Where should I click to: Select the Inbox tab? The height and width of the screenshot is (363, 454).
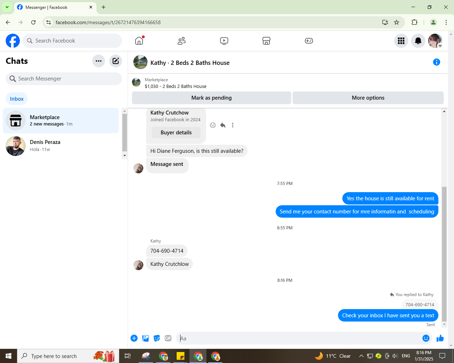(x=17, y=99)
